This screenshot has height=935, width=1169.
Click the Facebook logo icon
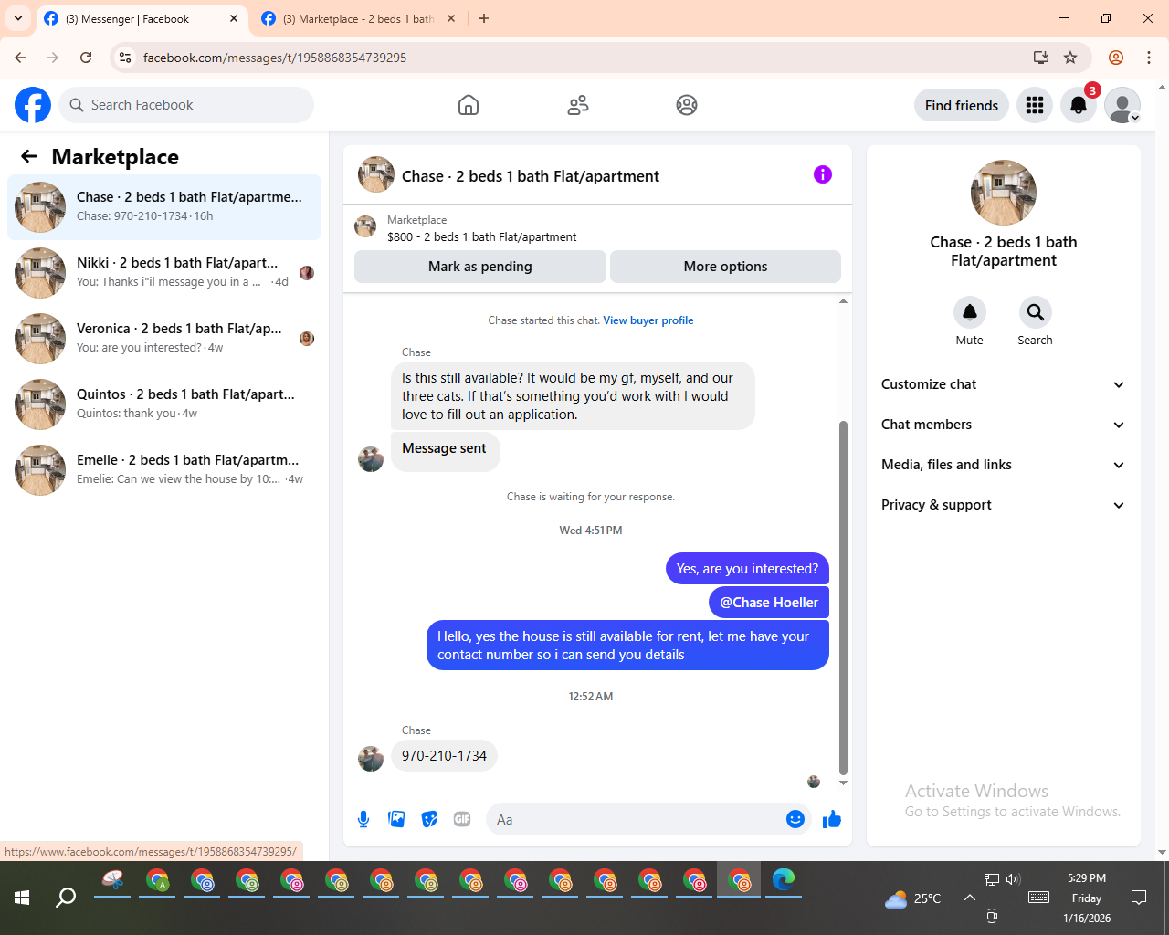(x=33, y=105)
